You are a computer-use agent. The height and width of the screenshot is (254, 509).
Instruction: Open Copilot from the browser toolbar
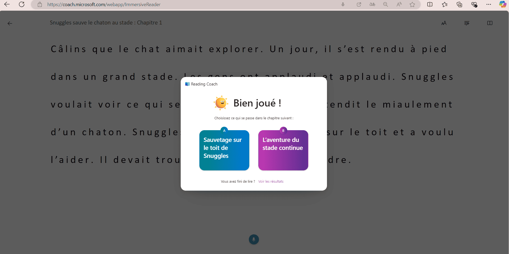coord(503,5)
